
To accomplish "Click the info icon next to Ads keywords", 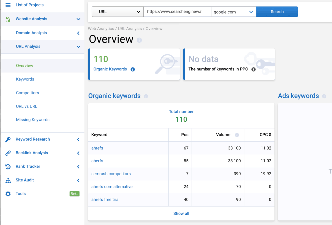I will coord(324,96).
